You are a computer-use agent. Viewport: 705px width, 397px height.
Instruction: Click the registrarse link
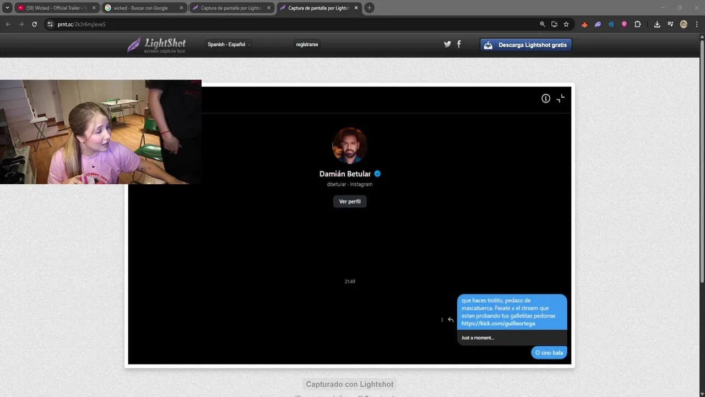(x=307, y=44)
